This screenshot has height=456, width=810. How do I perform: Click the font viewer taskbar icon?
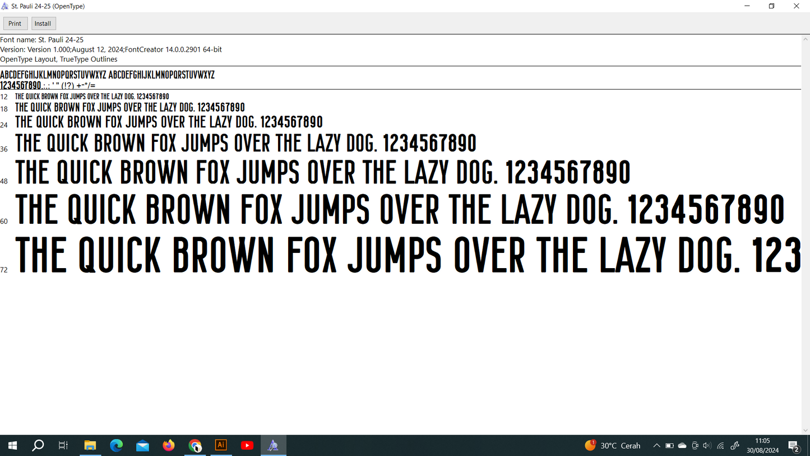click(x=273, y=445)
